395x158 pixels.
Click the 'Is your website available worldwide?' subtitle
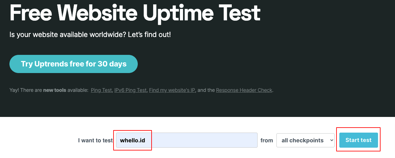click(x=68, y=34)
